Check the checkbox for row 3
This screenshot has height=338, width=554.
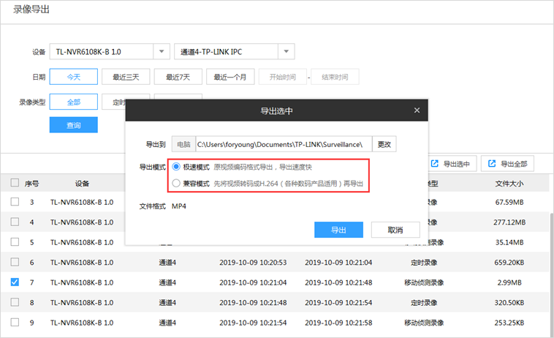click(15, 201)
